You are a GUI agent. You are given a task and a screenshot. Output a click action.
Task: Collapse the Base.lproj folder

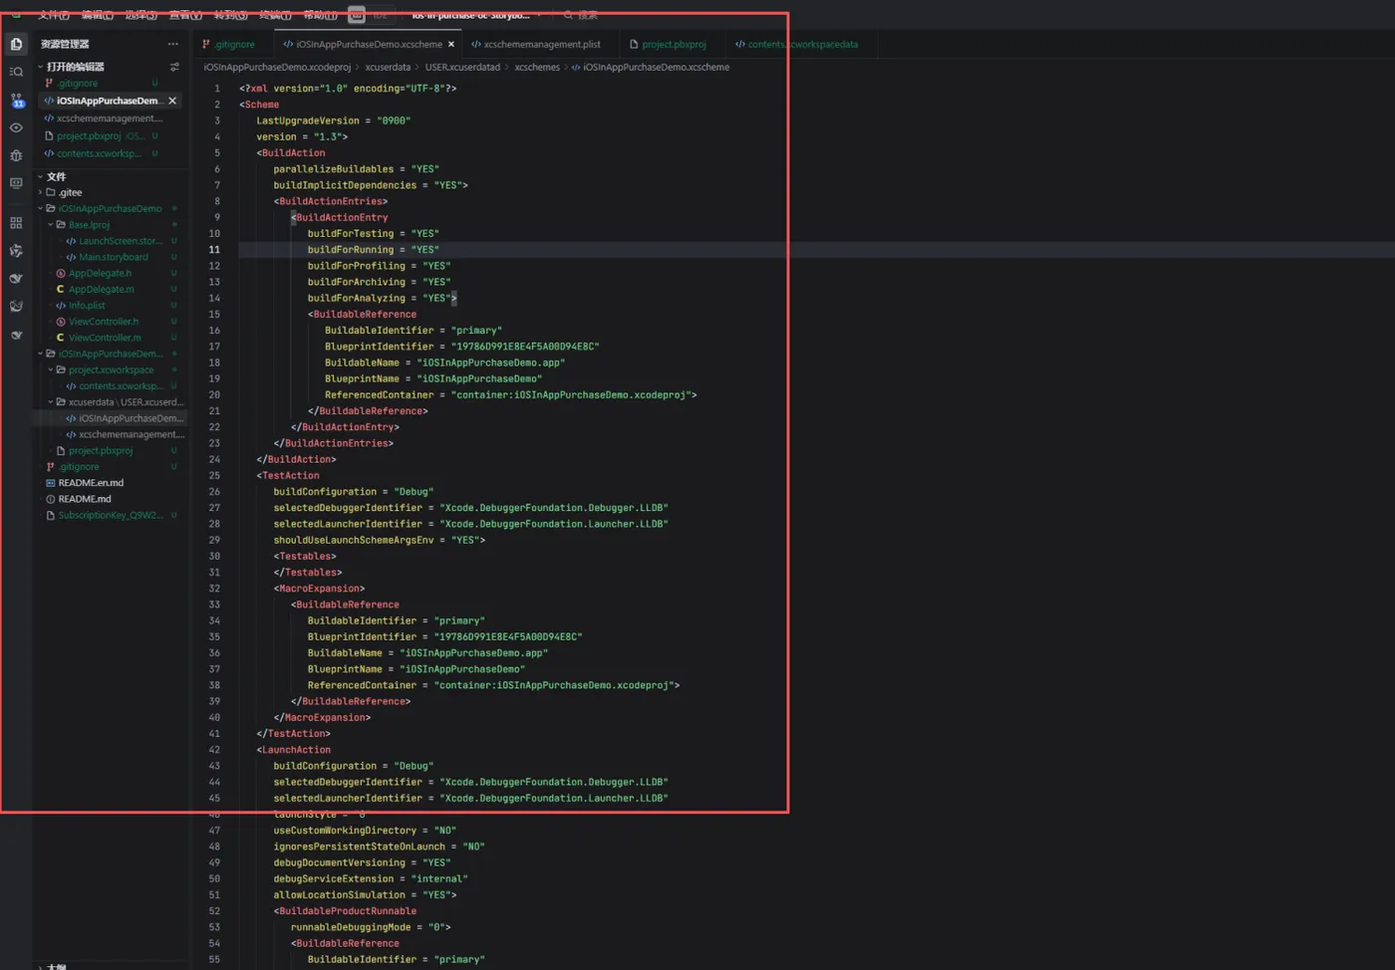[x=50, y=225]
